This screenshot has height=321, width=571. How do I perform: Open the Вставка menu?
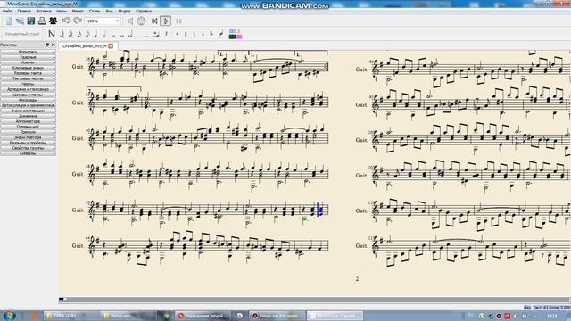pyautogui.click(x=44, y=12)
